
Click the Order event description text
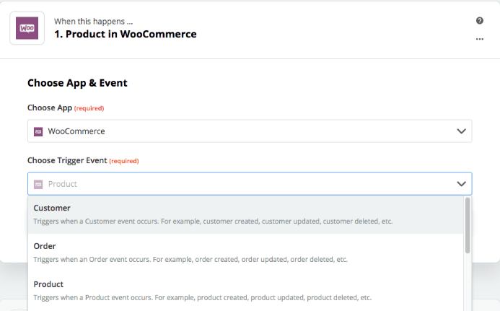(190, 259)
